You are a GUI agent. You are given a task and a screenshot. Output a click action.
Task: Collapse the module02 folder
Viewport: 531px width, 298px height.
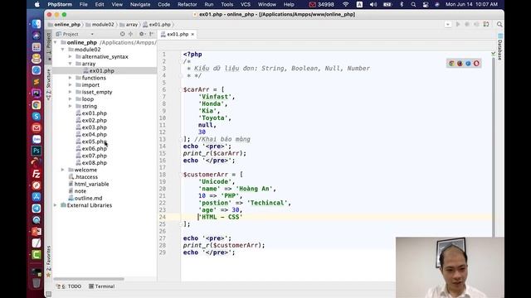(x=63, y=50)
